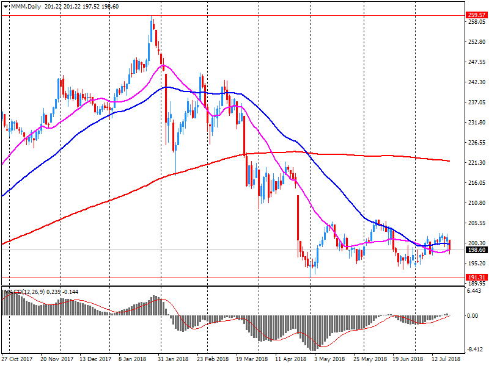
Task: Click the 252.80 price axis value
Action: pyautogui.click(x=477, y=41)
